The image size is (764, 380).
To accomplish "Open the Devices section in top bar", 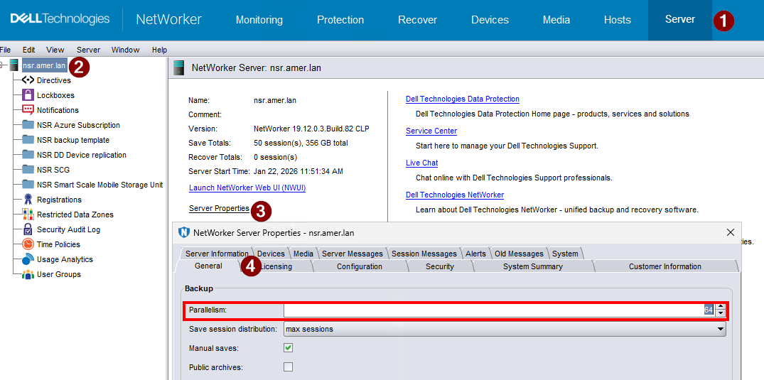I will pos(490,20).
